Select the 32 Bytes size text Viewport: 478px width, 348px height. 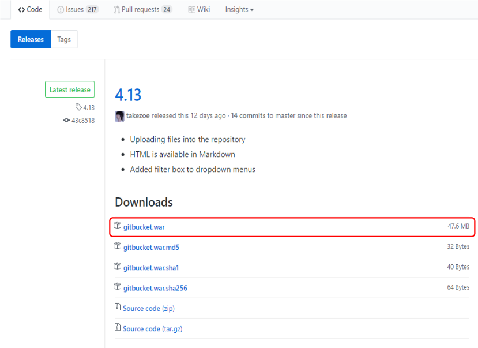(458, 247)
